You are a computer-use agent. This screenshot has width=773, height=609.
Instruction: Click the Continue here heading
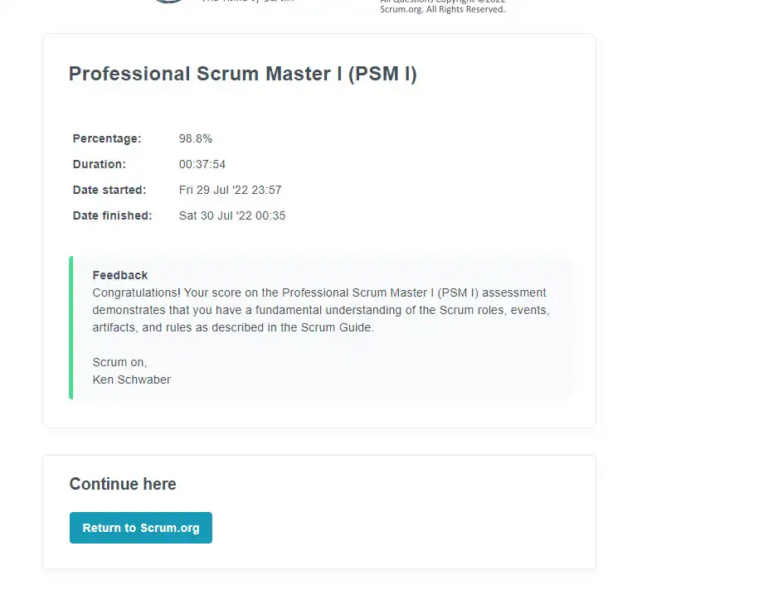(123, 484)
